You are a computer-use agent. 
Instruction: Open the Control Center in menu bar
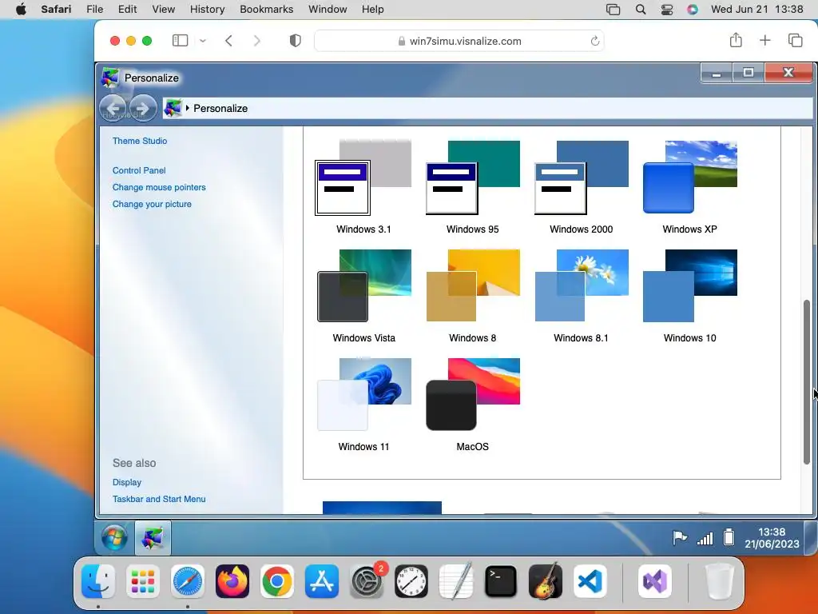[x=667, y=9]
